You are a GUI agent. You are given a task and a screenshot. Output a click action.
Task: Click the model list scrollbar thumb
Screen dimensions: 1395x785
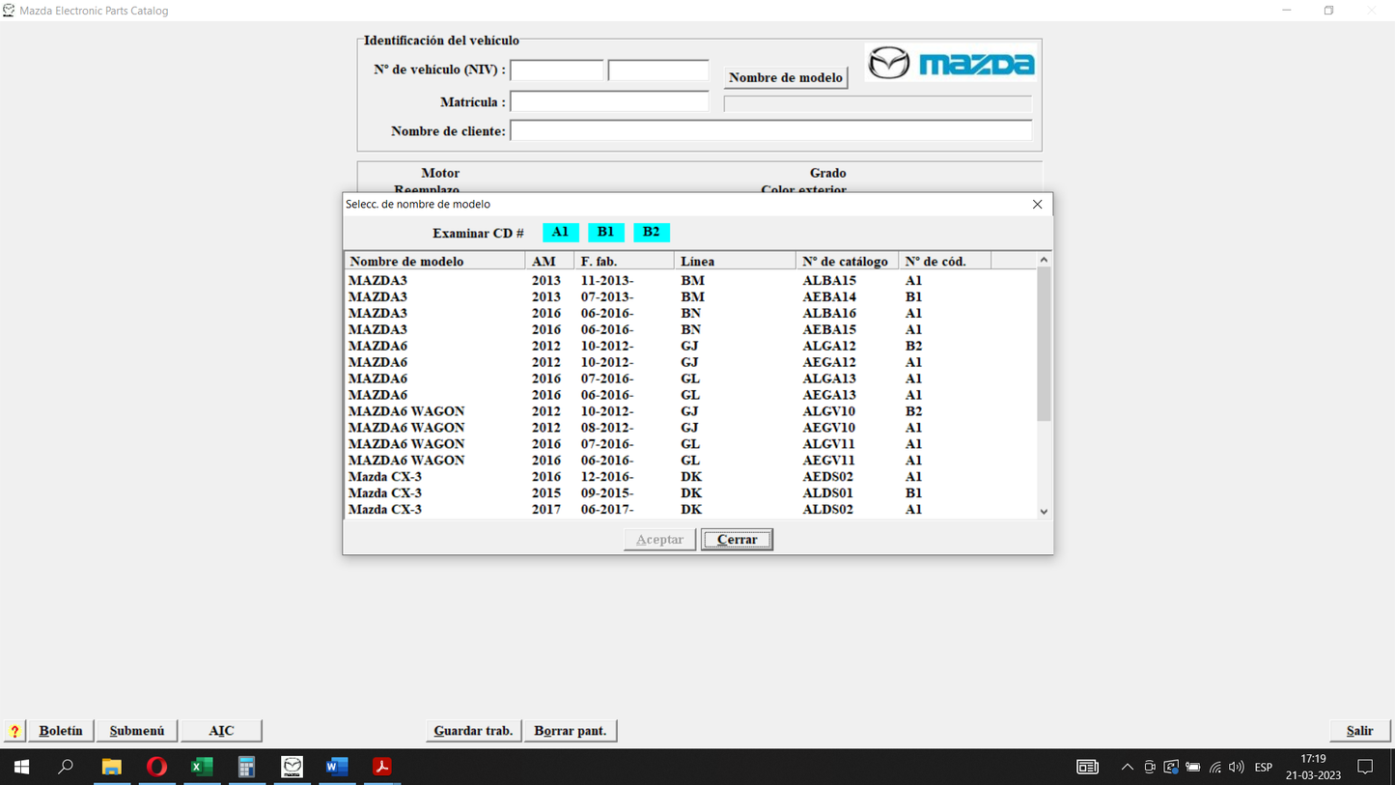coord(1044,345)
